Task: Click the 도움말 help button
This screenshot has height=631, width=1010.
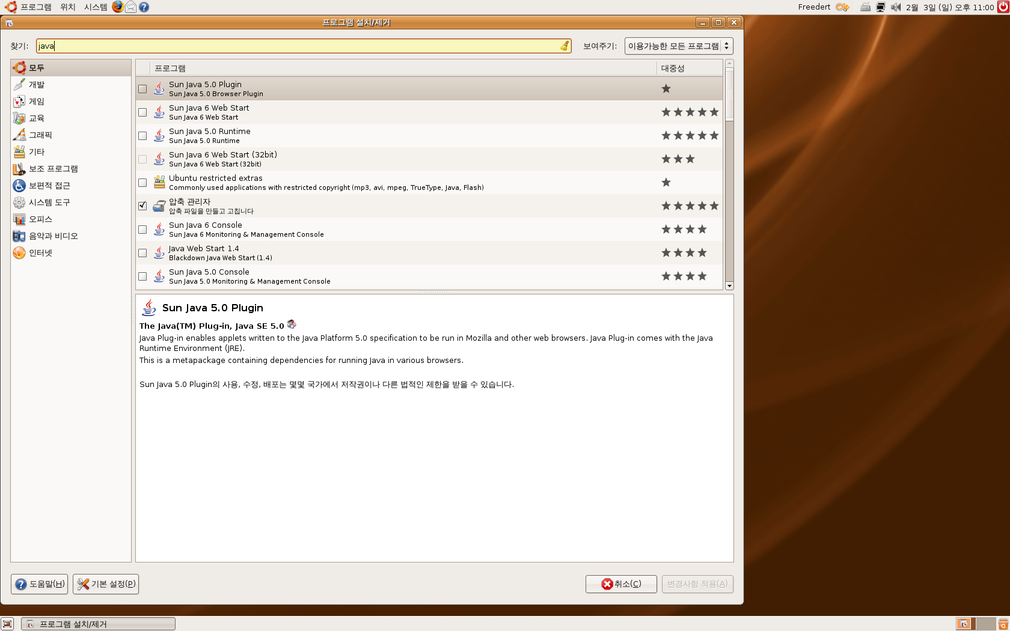Action: (x=39, y=584)
